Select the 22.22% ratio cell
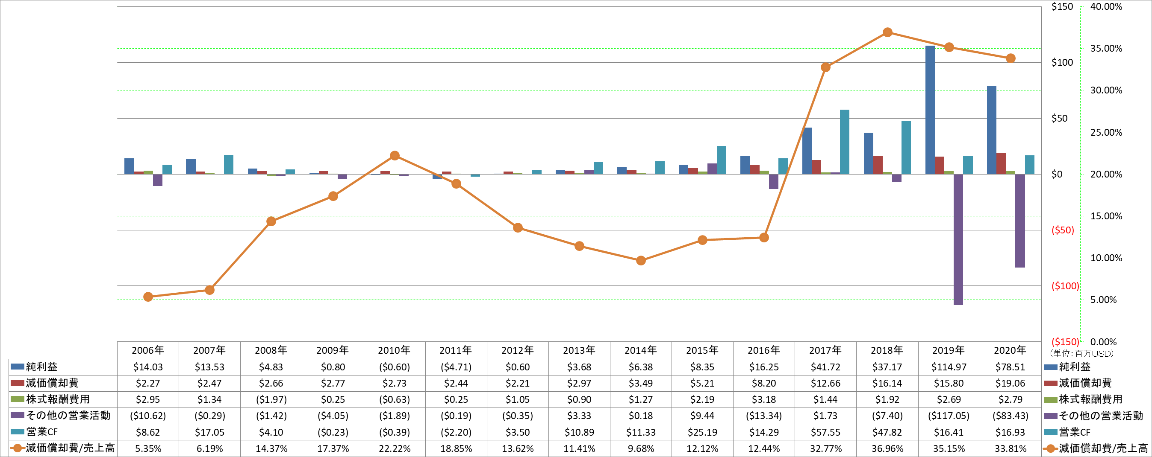1152x457 pixels. [395, 448]
